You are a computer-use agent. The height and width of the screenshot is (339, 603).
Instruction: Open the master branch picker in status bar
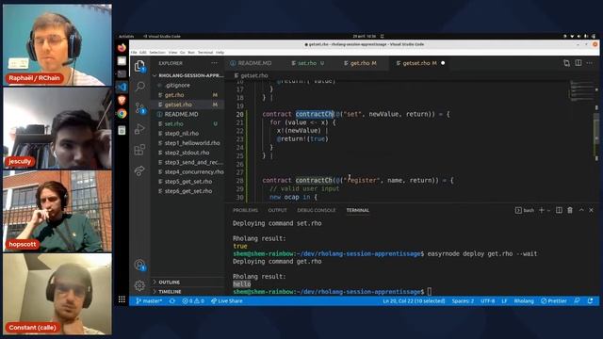click(149, 301)
